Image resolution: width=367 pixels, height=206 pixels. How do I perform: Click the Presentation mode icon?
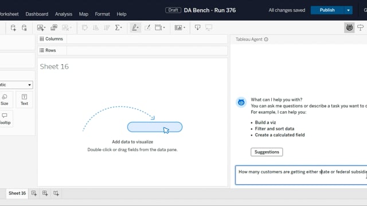209,27
